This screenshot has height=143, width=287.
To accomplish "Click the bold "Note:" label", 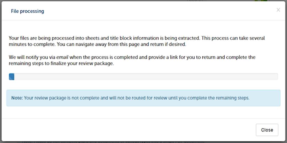I will (17, 98).
